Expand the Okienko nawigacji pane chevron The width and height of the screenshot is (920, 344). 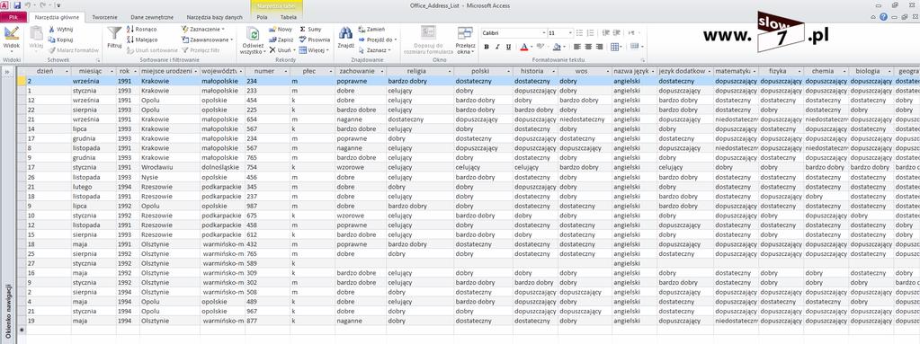(x=7, y=72)
